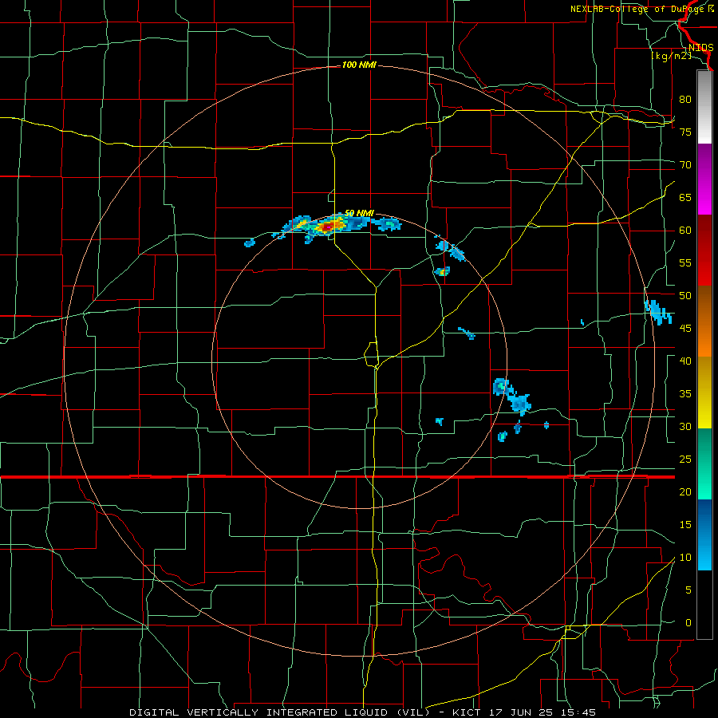Image resolution: width=718 pixels, height=718 pixels.
Task: Click the small isolated cell west of main storm
Action: pos(249,243)
